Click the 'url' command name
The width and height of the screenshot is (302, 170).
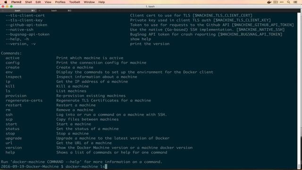[9, 143]
